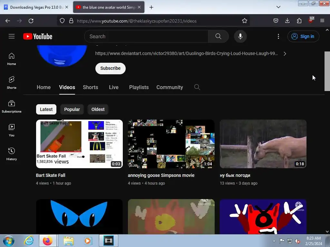Open the Windows Start menu
Screen dimensions: 330x247
click(9, 241)
